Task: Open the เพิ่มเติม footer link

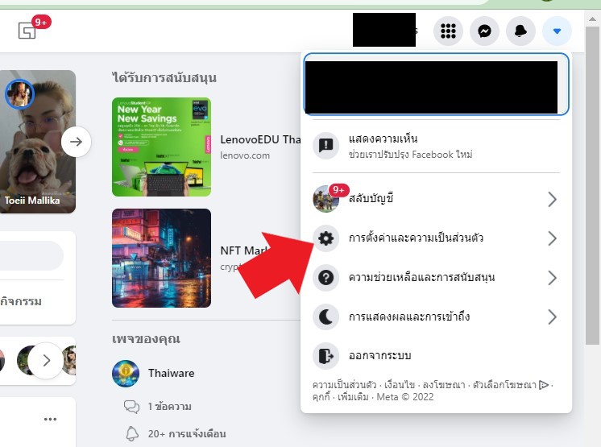Action: click(x=353, y=397)
